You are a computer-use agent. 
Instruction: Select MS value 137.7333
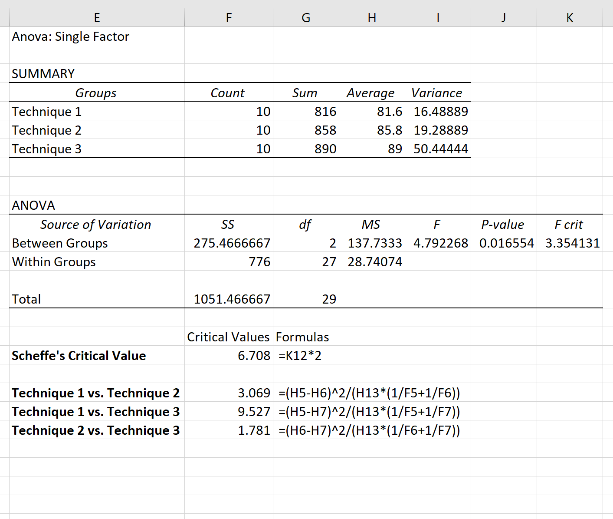pyautogui.click(x=372, y=243)
